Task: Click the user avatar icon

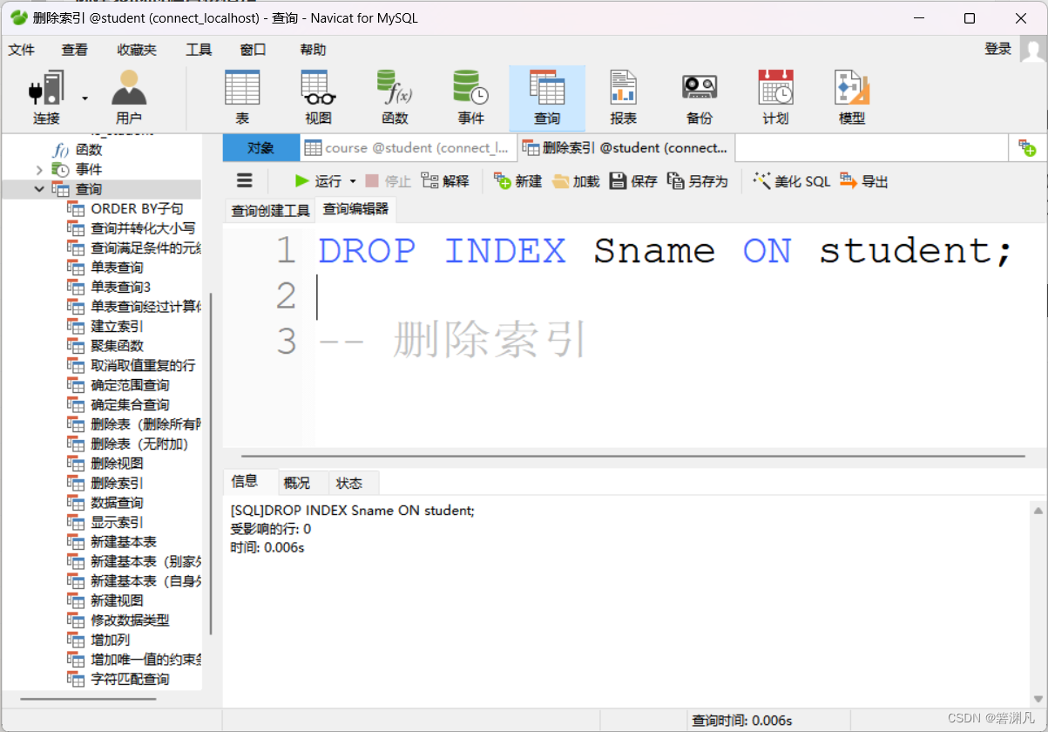Action: point(1033,49)
